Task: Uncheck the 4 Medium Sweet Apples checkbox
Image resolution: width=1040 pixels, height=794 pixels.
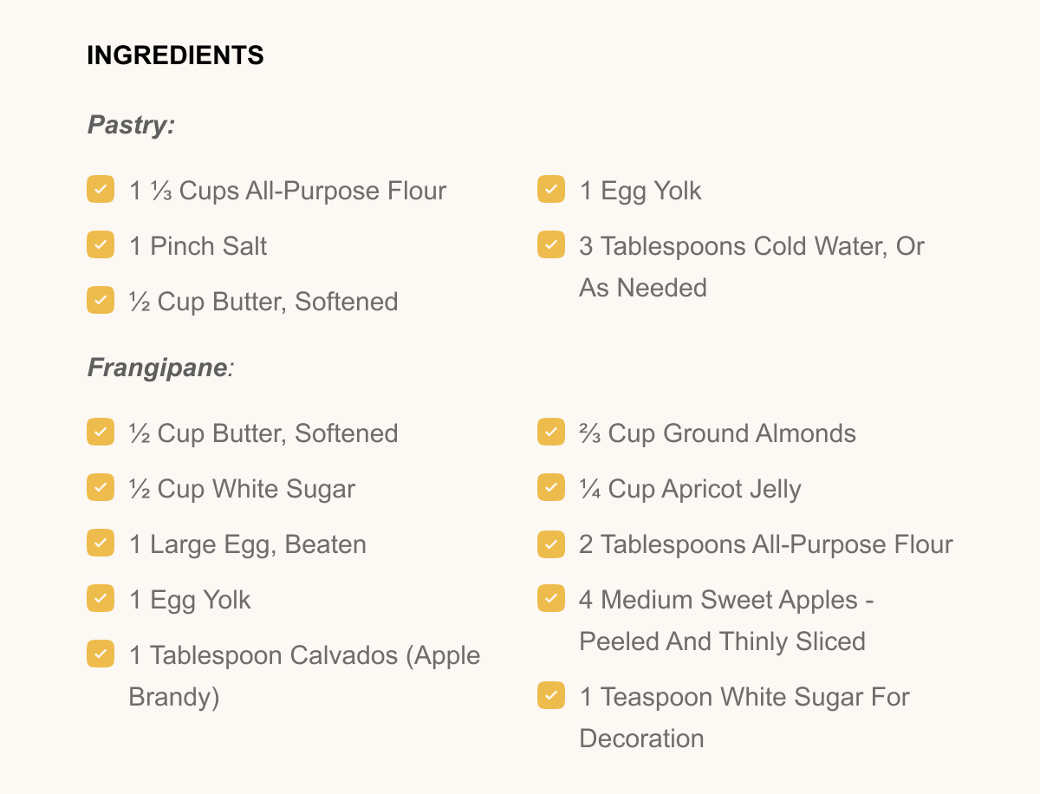Action: (551, 599)
